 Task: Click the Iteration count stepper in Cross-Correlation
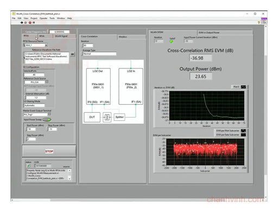tap(82, 46)
